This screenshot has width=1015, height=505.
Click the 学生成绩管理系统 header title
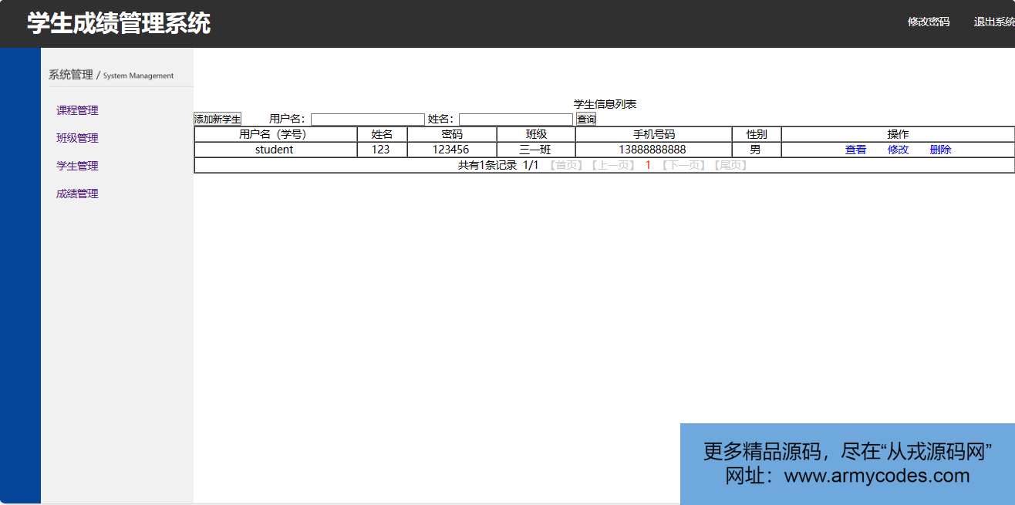[x=119, y=23]
